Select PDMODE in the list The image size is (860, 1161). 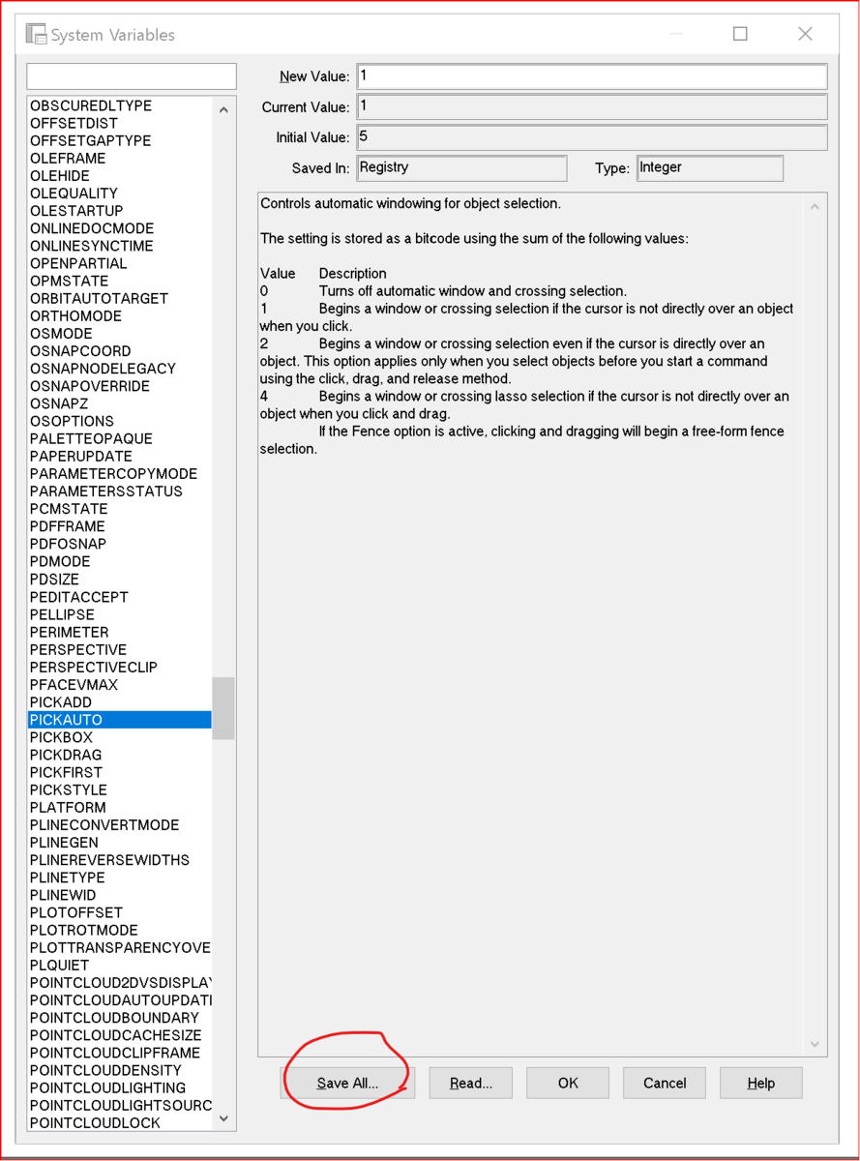[x=60, y=561]
